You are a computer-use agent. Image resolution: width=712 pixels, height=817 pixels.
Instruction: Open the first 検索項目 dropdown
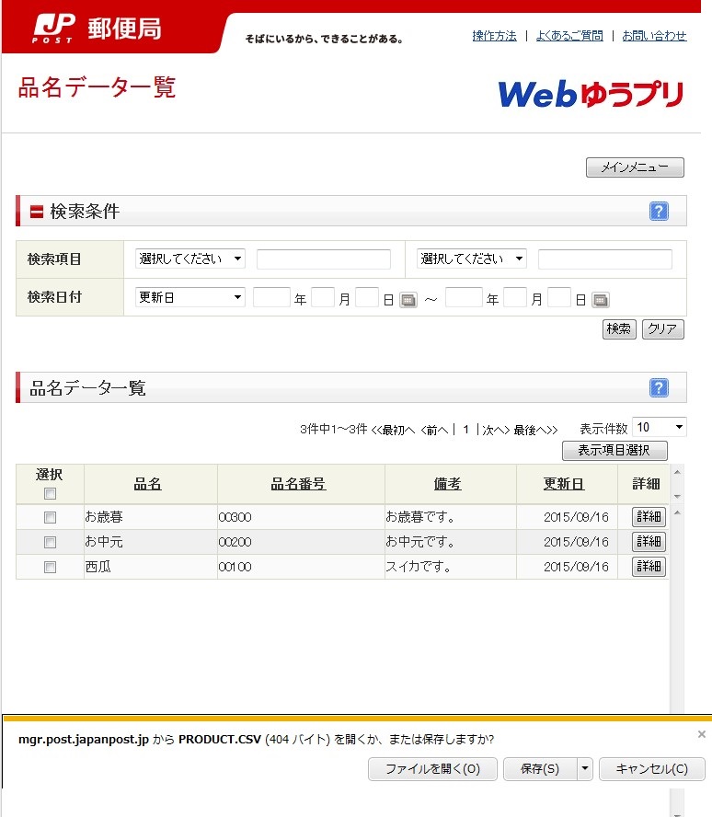pyautogui.click(x=190, y=259)
